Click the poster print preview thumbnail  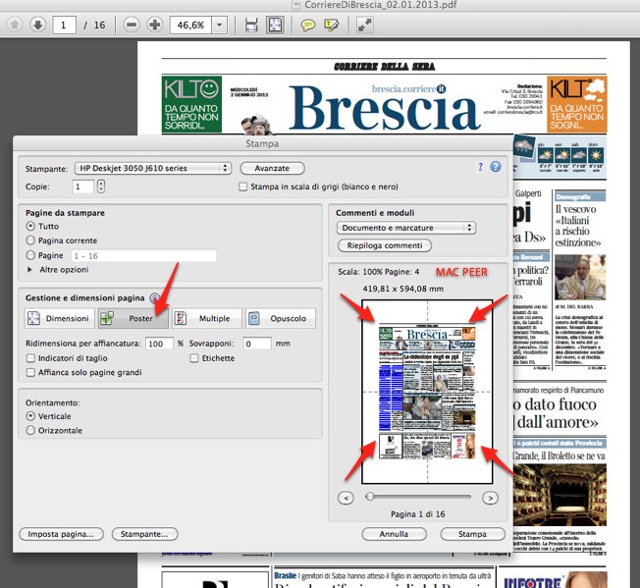click(x=427, y=392)
